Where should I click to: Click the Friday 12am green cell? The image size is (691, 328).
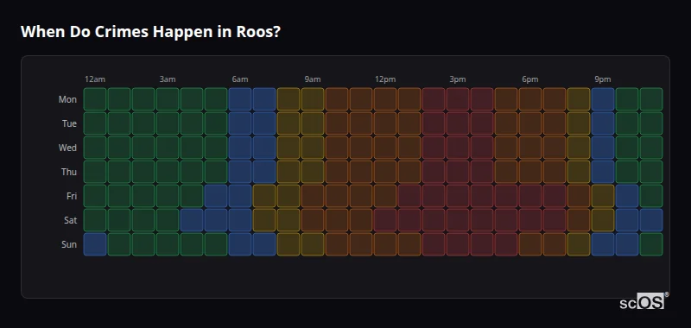coord(95,196)
